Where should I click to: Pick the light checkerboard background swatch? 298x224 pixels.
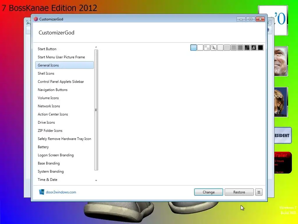click(x=207, y=48)
